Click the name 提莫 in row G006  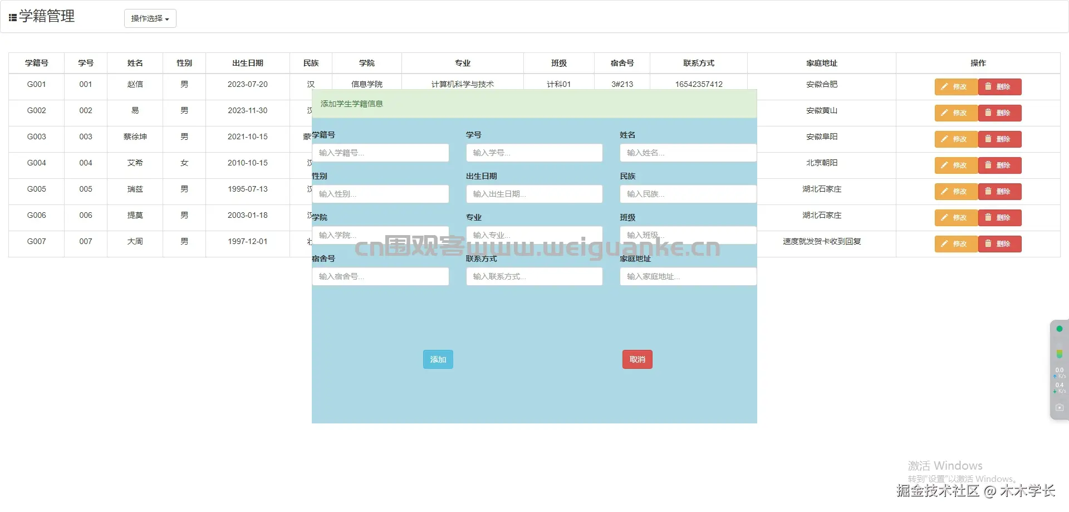pos(135,215)
